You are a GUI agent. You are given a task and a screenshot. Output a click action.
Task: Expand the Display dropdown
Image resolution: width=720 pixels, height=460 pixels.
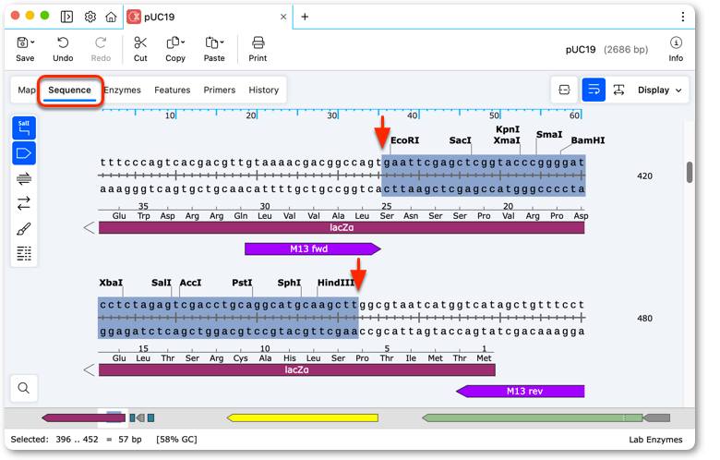[x=659, y=91]
